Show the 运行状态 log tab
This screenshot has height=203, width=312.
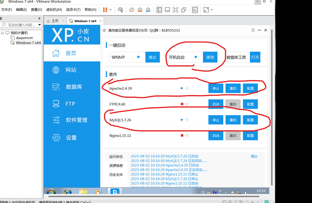click(116, 157)
